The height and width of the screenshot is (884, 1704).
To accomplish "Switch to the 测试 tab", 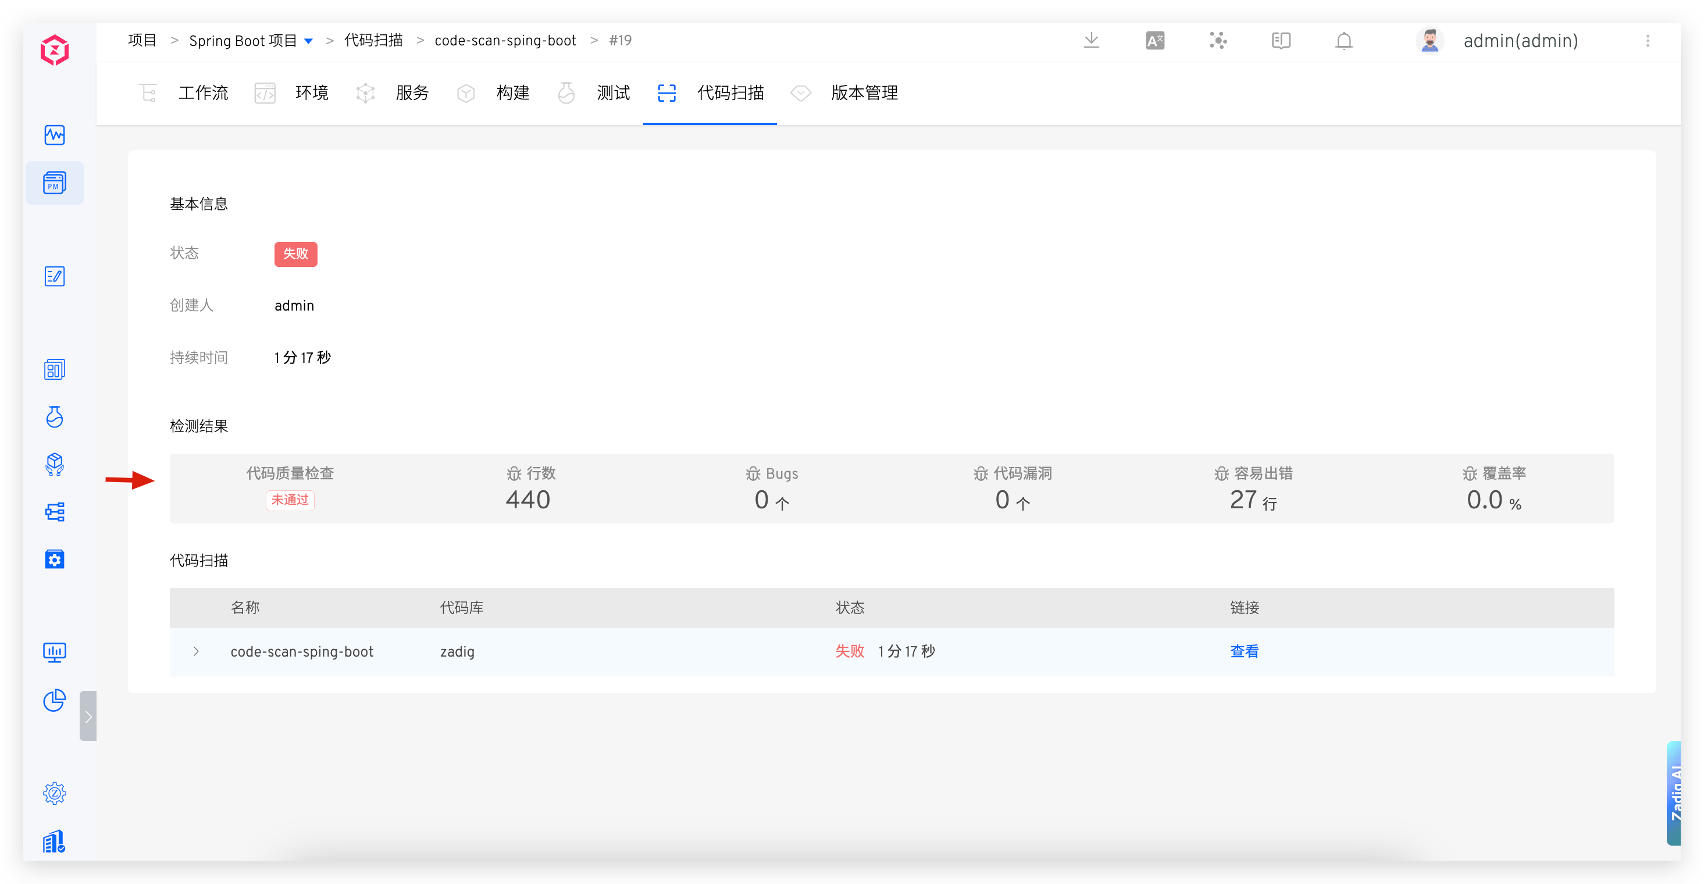I will pyautogui.click(x=613, y=92).
